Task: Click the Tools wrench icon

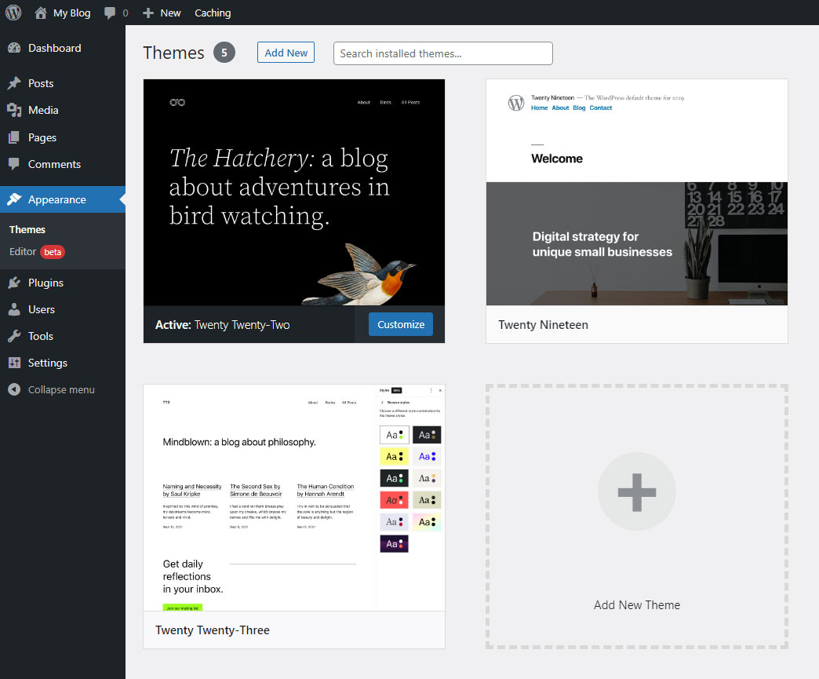Action: (14, 336)
